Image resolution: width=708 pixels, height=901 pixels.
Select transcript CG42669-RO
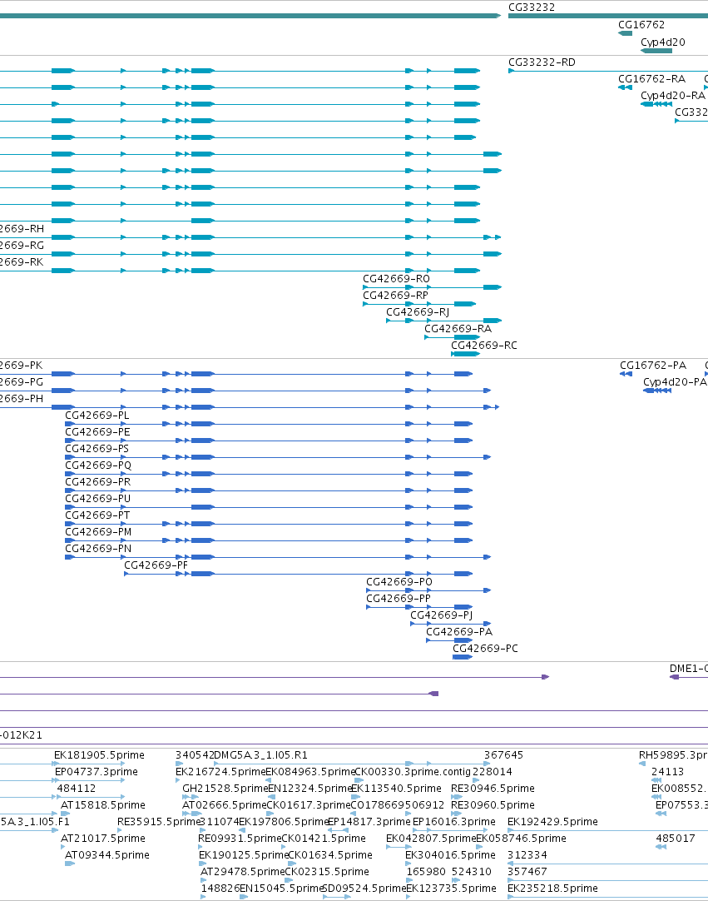pos(396,279)
